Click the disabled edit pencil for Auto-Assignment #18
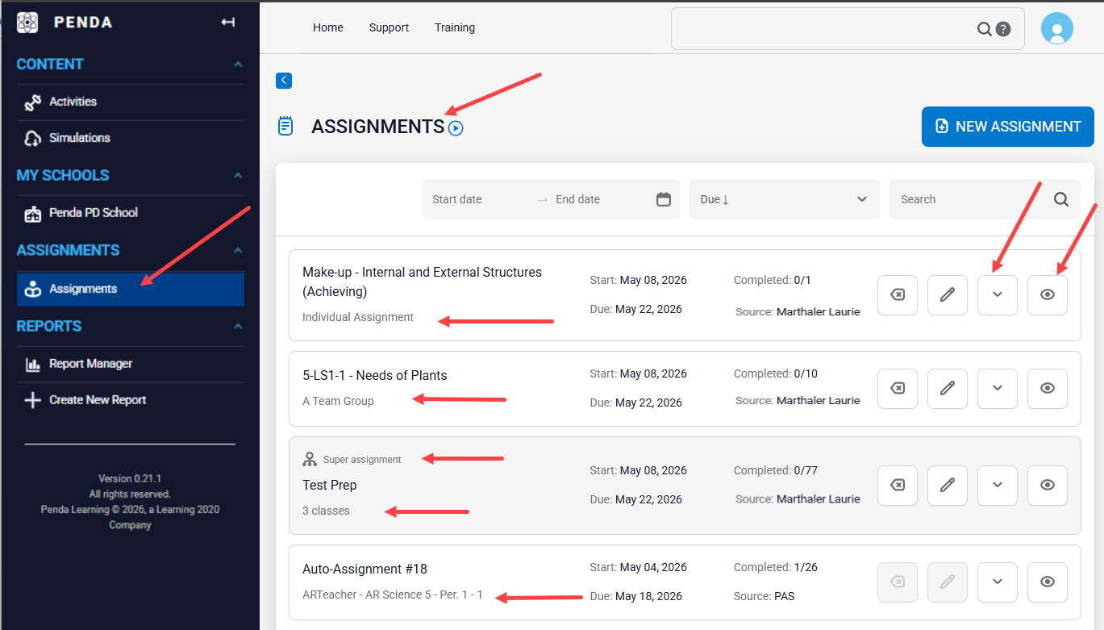 pos(948,582)
